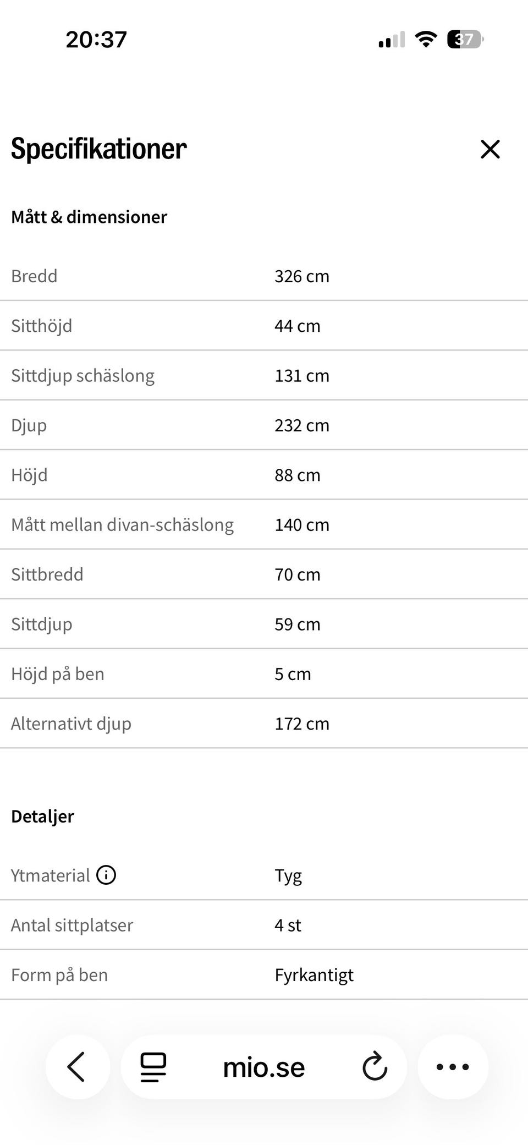
Task: Tap the 20:37 clock in status bar
Action: pyautogui.click(x=96, y=40)
